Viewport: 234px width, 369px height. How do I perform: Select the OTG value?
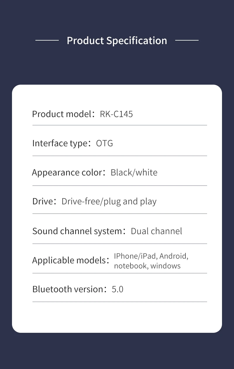(104, 143)
